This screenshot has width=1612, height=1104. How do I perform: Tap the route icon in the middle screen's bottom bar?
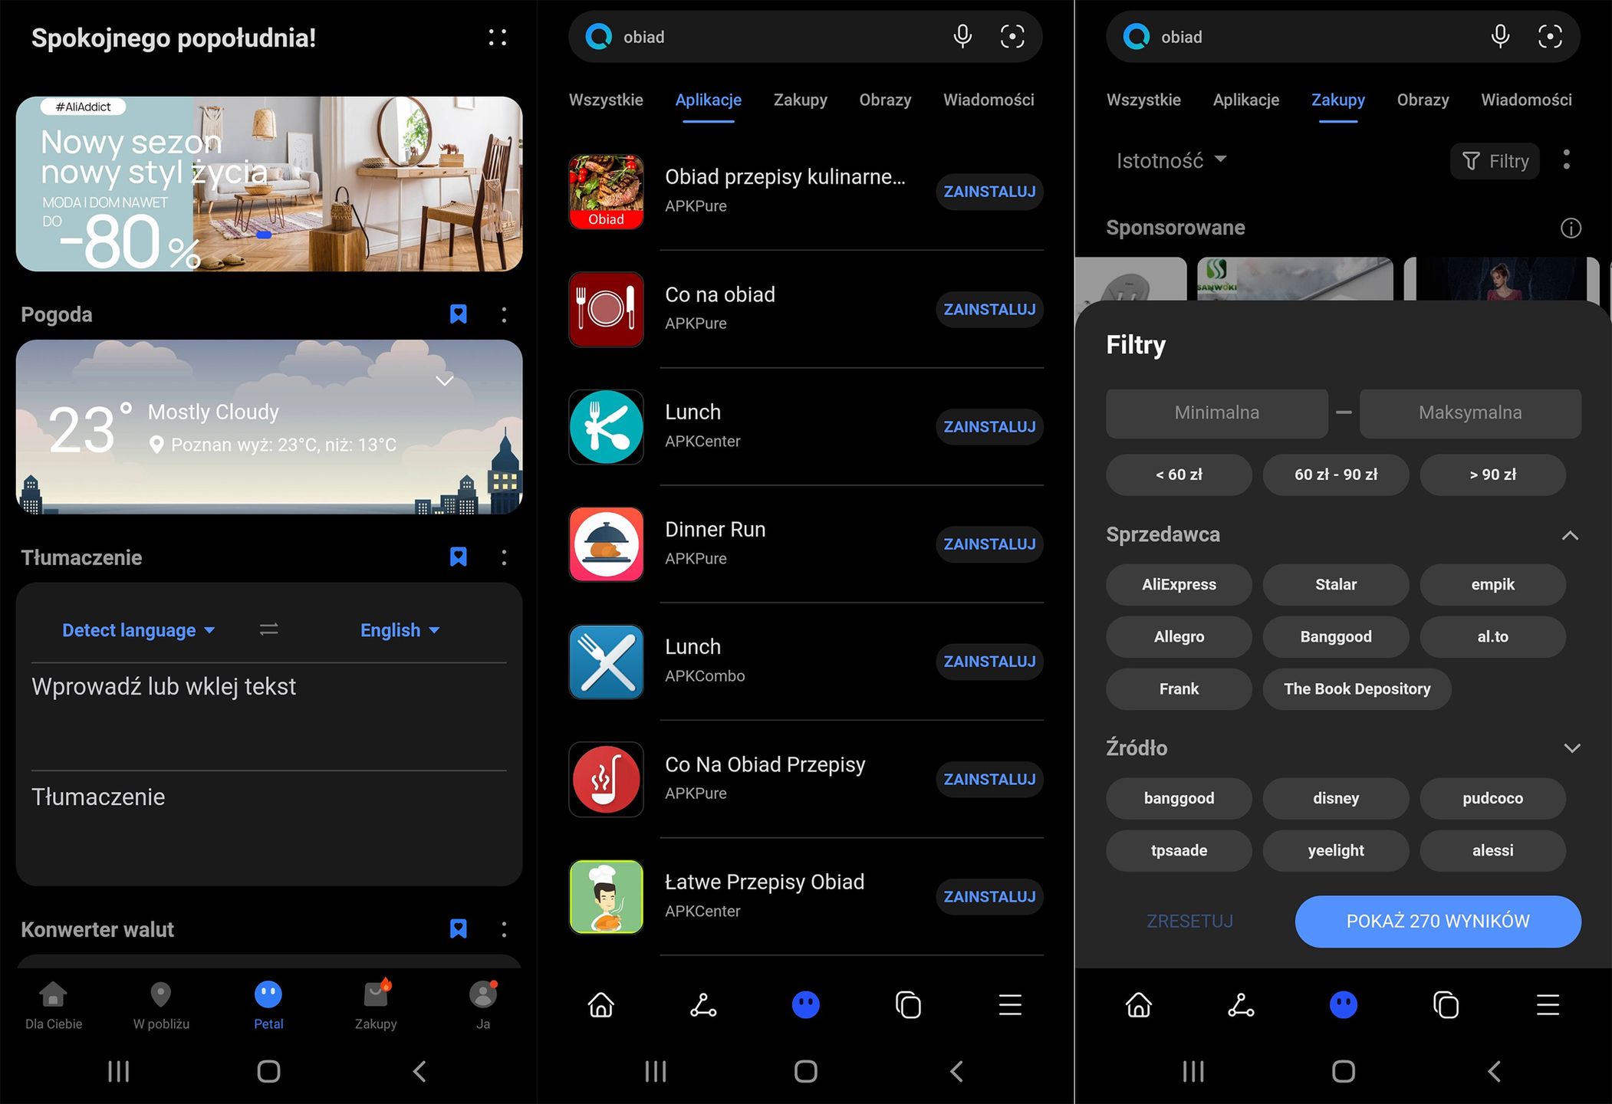click(703, 1004)
